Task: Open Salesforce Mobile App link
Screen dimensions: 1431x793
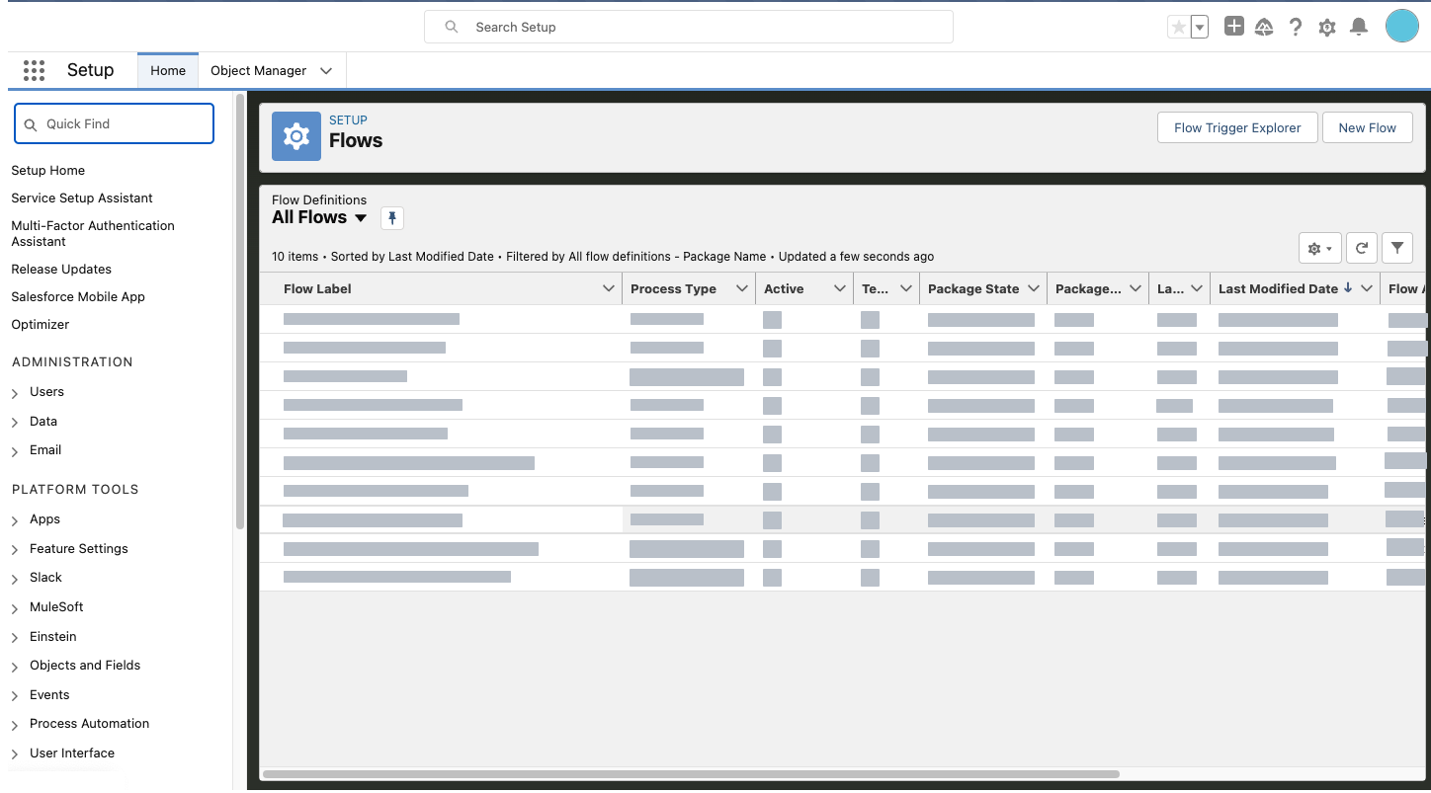Action: [x=78, y=297]
